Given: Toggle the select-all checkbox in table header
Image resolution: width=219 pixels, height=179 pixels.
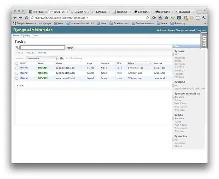Looking at the screenshot, I should tap(17, 64).
